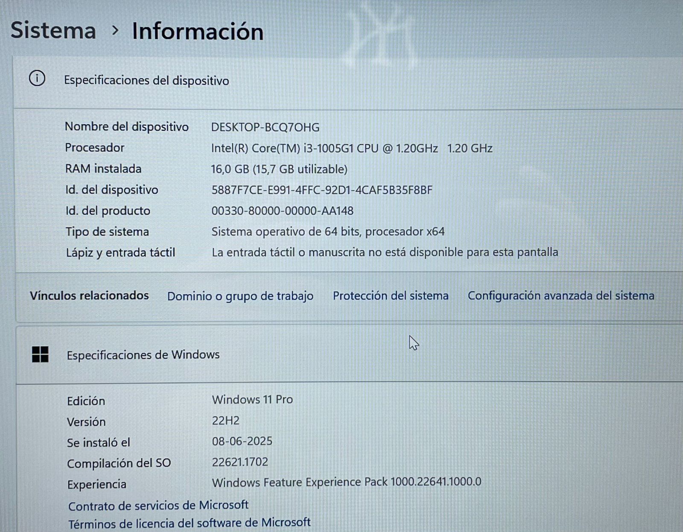Select processor value Intel(R) Core(TM) i3-1005G1
Viewport: 683px width, 532px height.
pos(352,148)
